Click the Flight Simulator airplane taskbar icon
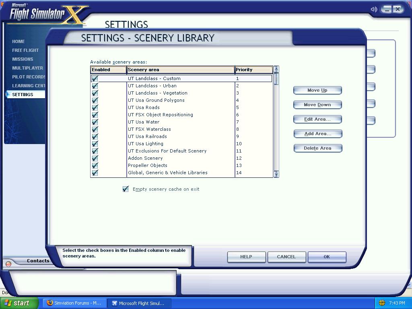 (x=114, y=303)
